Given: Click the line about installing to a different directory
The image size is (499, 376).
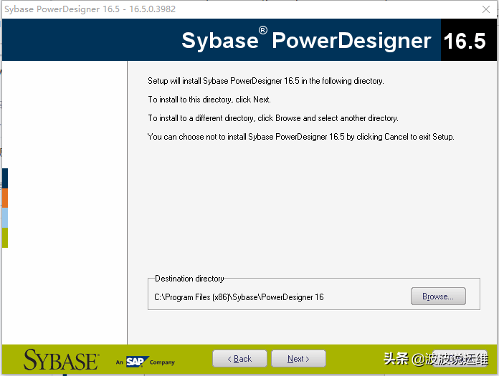Looking at the screenshot, I should (x=273, y=118).
